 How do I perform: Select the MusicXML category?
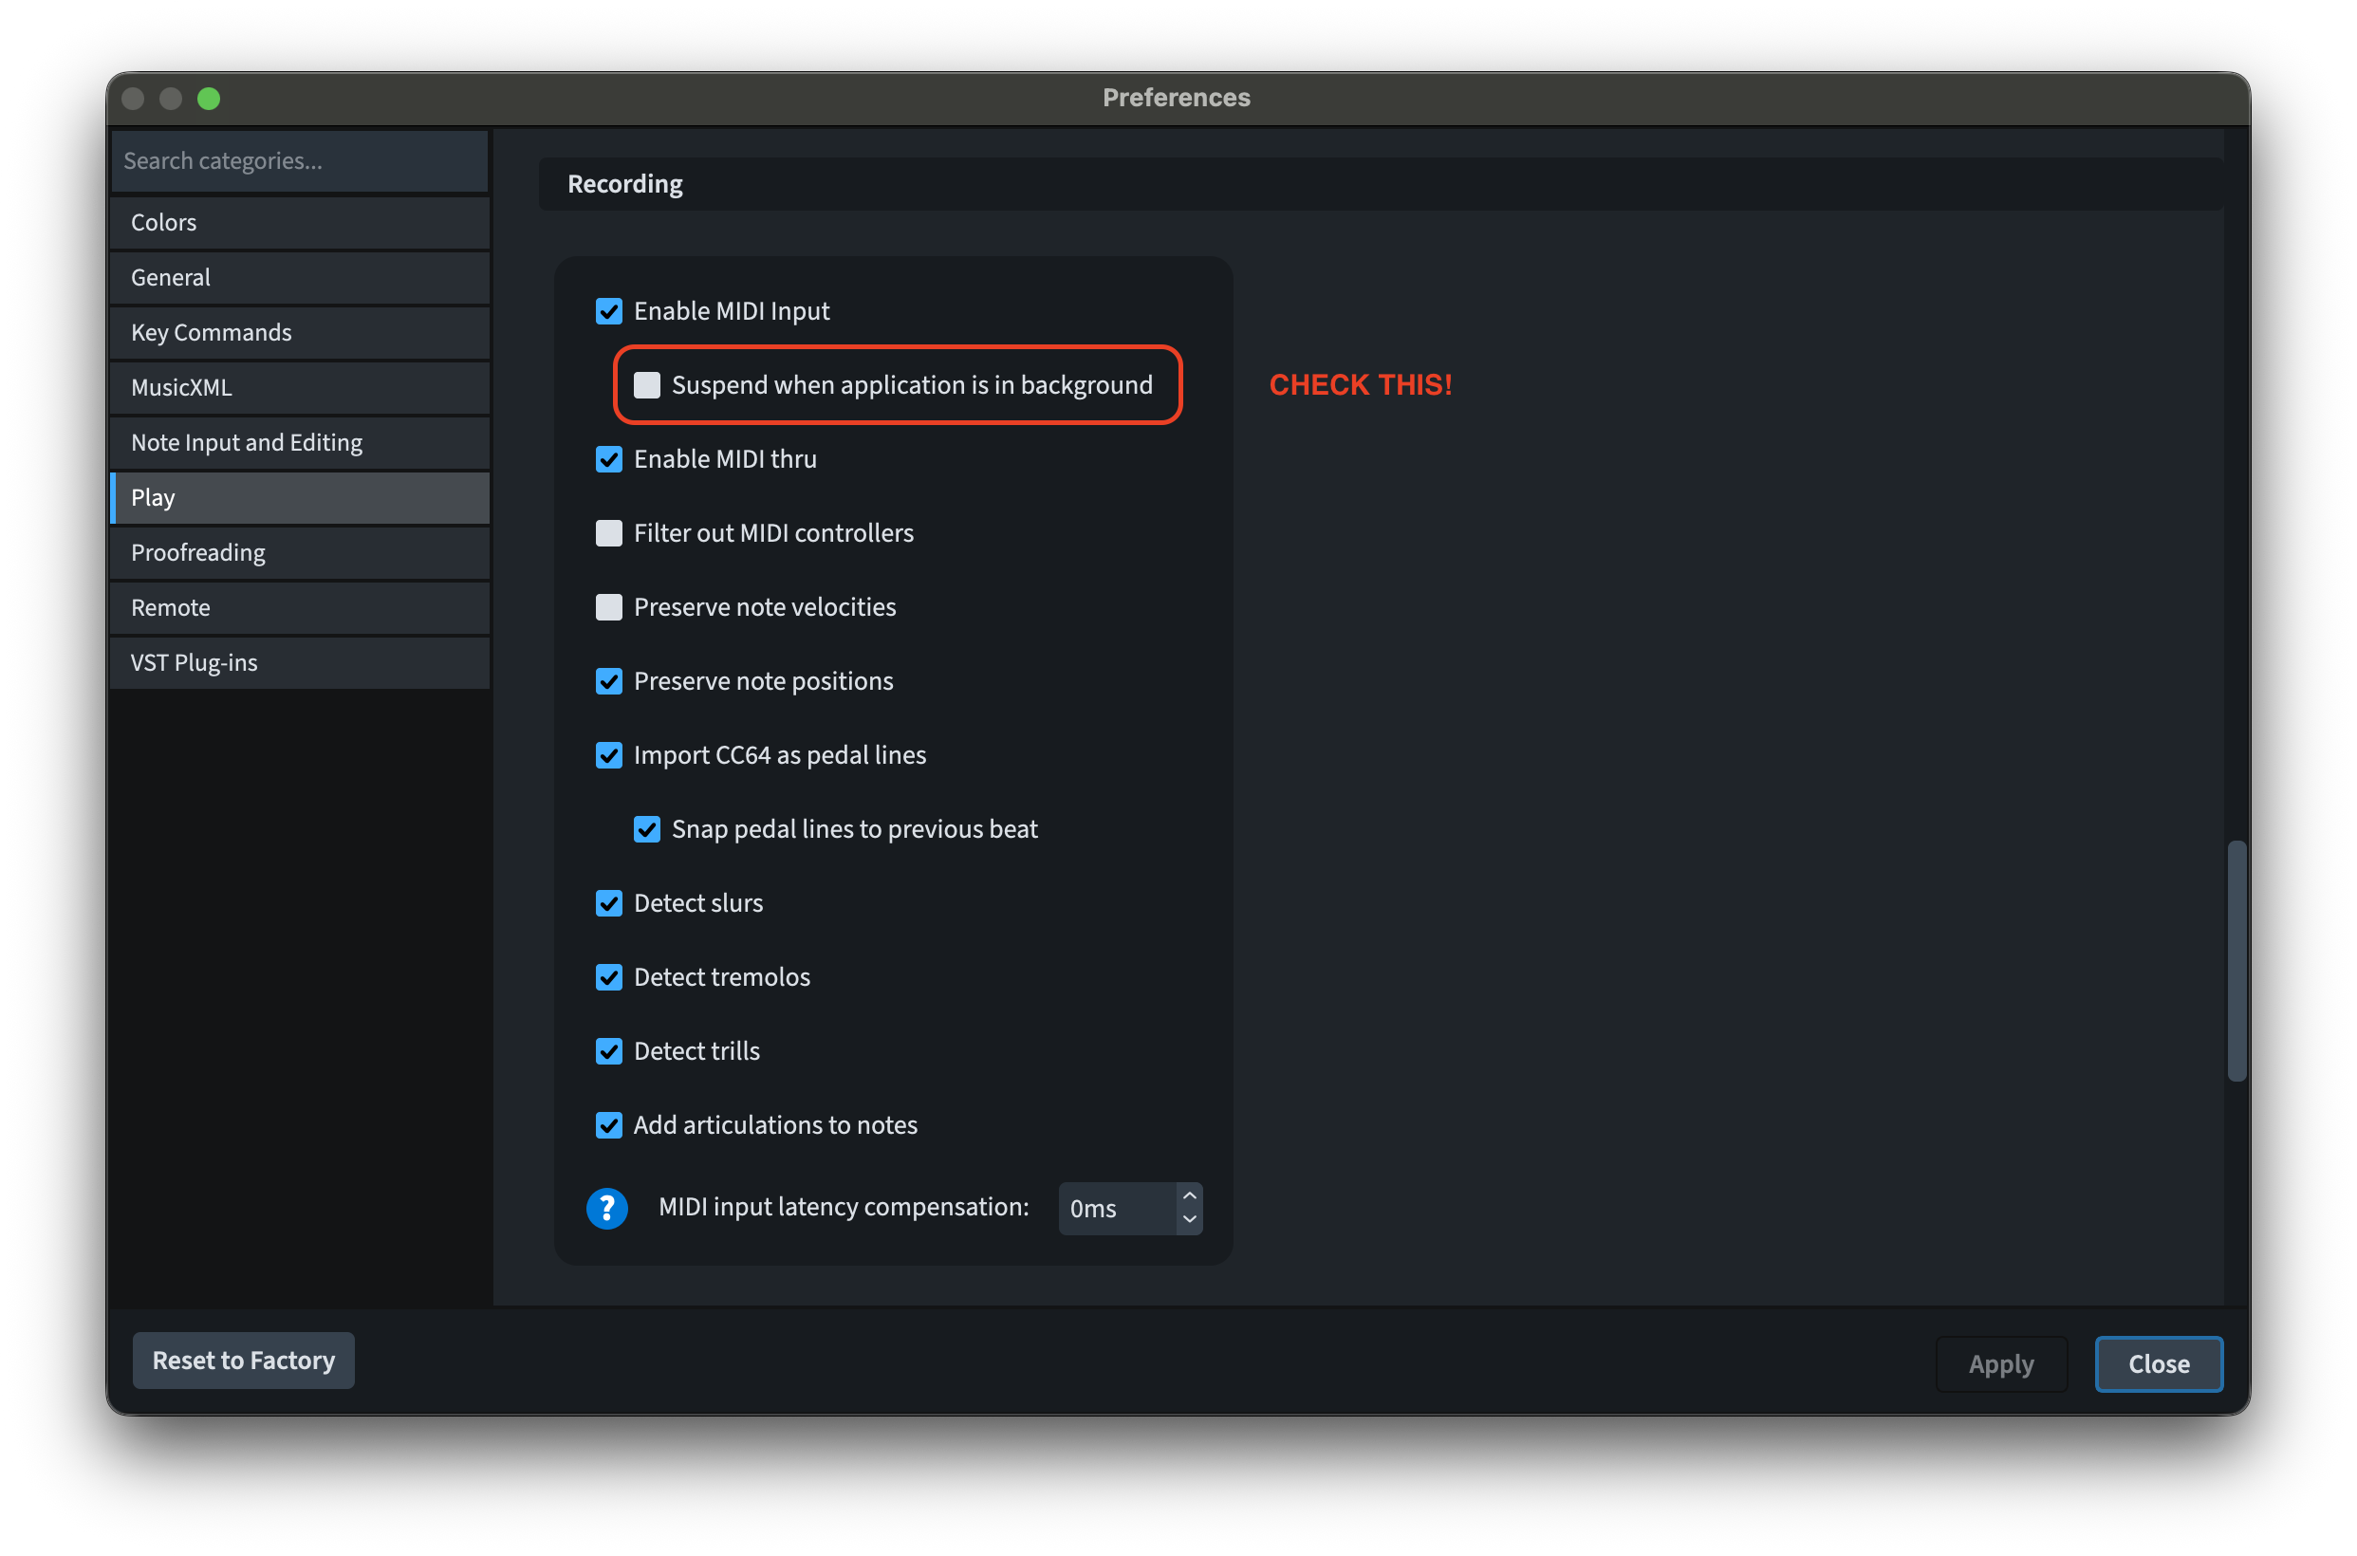point(300,387)
